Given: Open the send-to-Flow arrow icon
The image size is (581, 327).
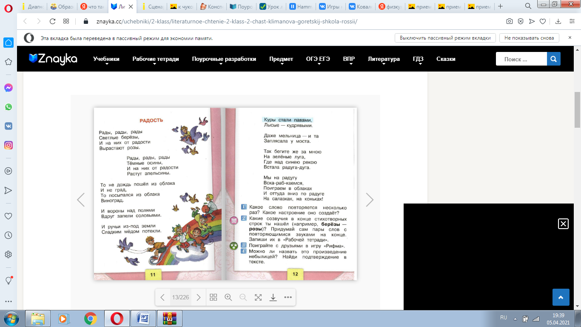Looking at the screenshot, I should tap(532, 21).
